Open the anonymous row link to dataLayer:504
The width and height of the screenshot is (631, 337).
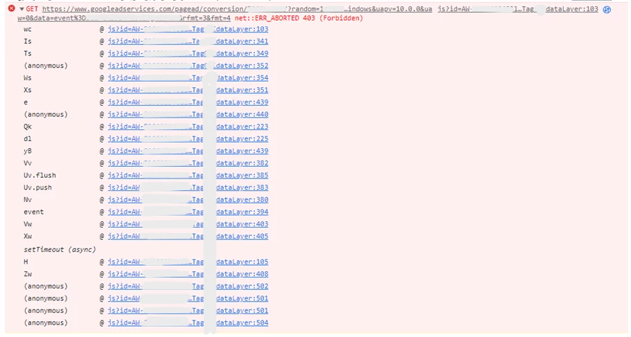point(188,323)
